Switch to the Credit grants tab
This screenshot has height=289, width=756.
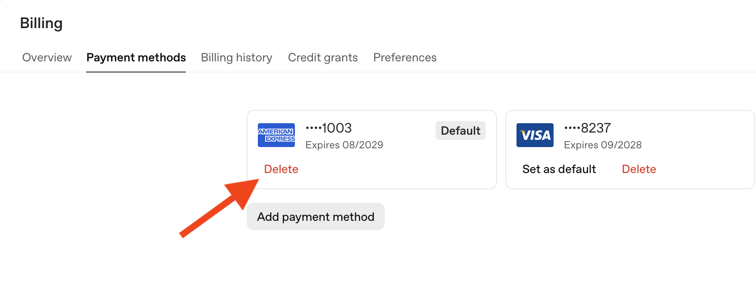[323, 58]
